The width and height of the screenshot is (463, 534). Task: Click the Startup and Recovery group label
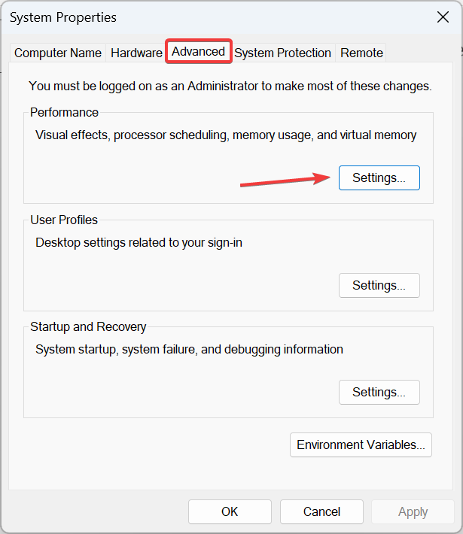point(88,327)
